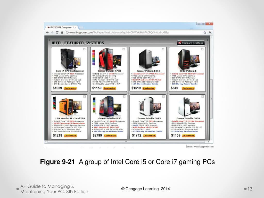
Task: Click the Core i7 X79 Configurator title
Action: point(70,71)
